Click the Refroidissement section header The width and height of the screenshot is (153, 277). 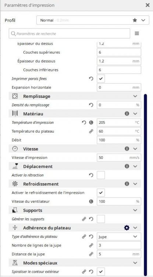point(75,184)
